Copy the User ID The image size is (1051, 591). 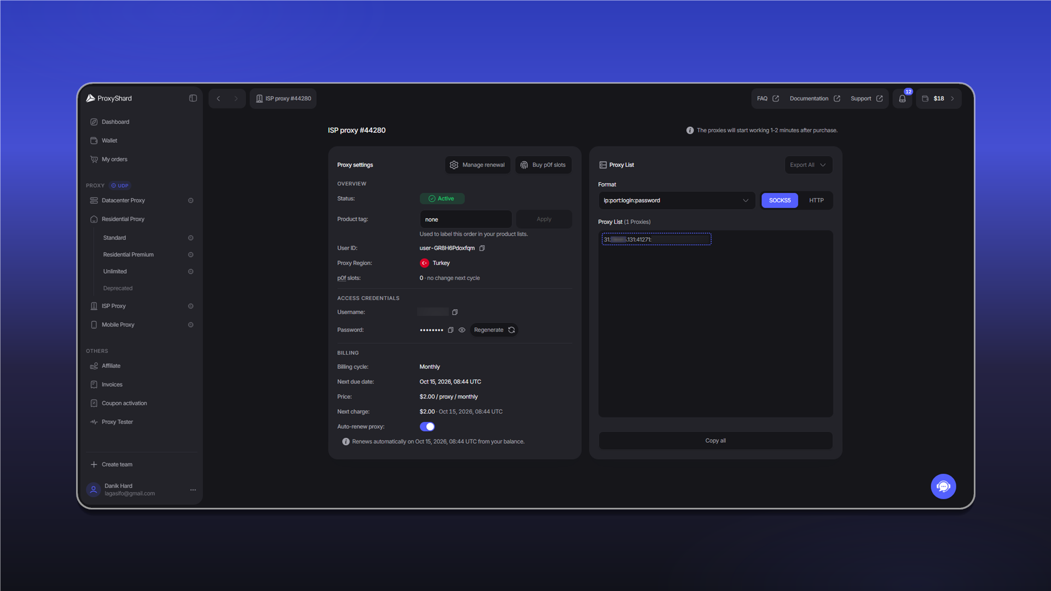click(482, 248)
